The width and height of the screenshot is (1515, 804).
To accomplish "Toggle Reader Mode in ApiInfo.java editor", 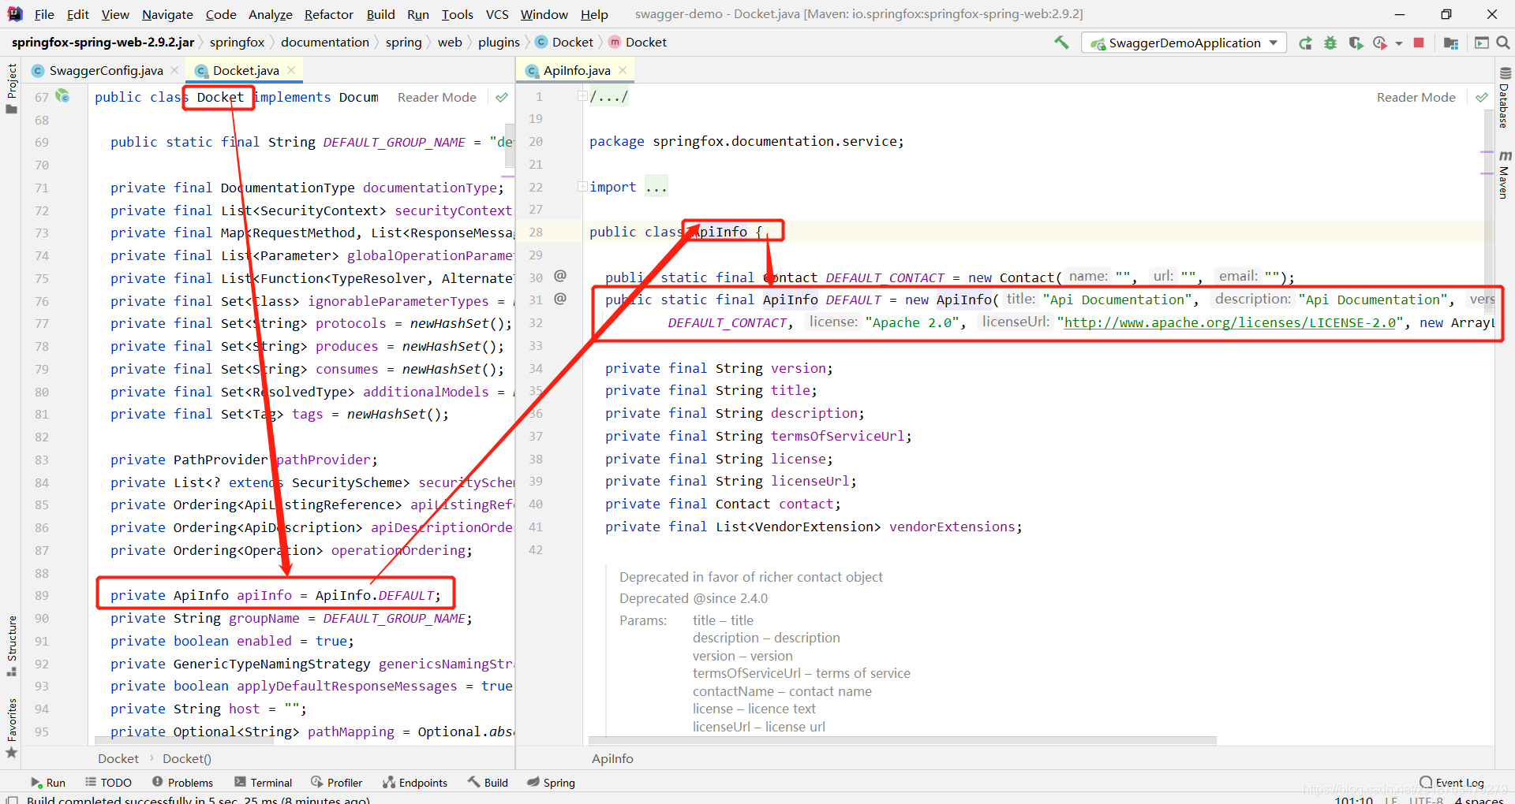I will (1416, 98).
